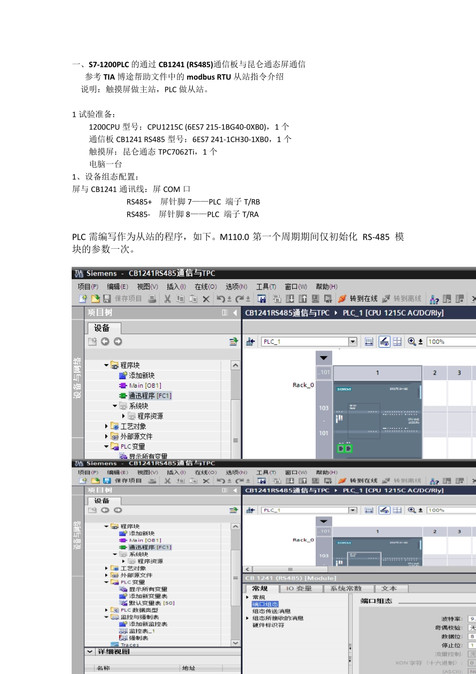Expand the 外部源文件 folder in upper project tree

point(106,436)
